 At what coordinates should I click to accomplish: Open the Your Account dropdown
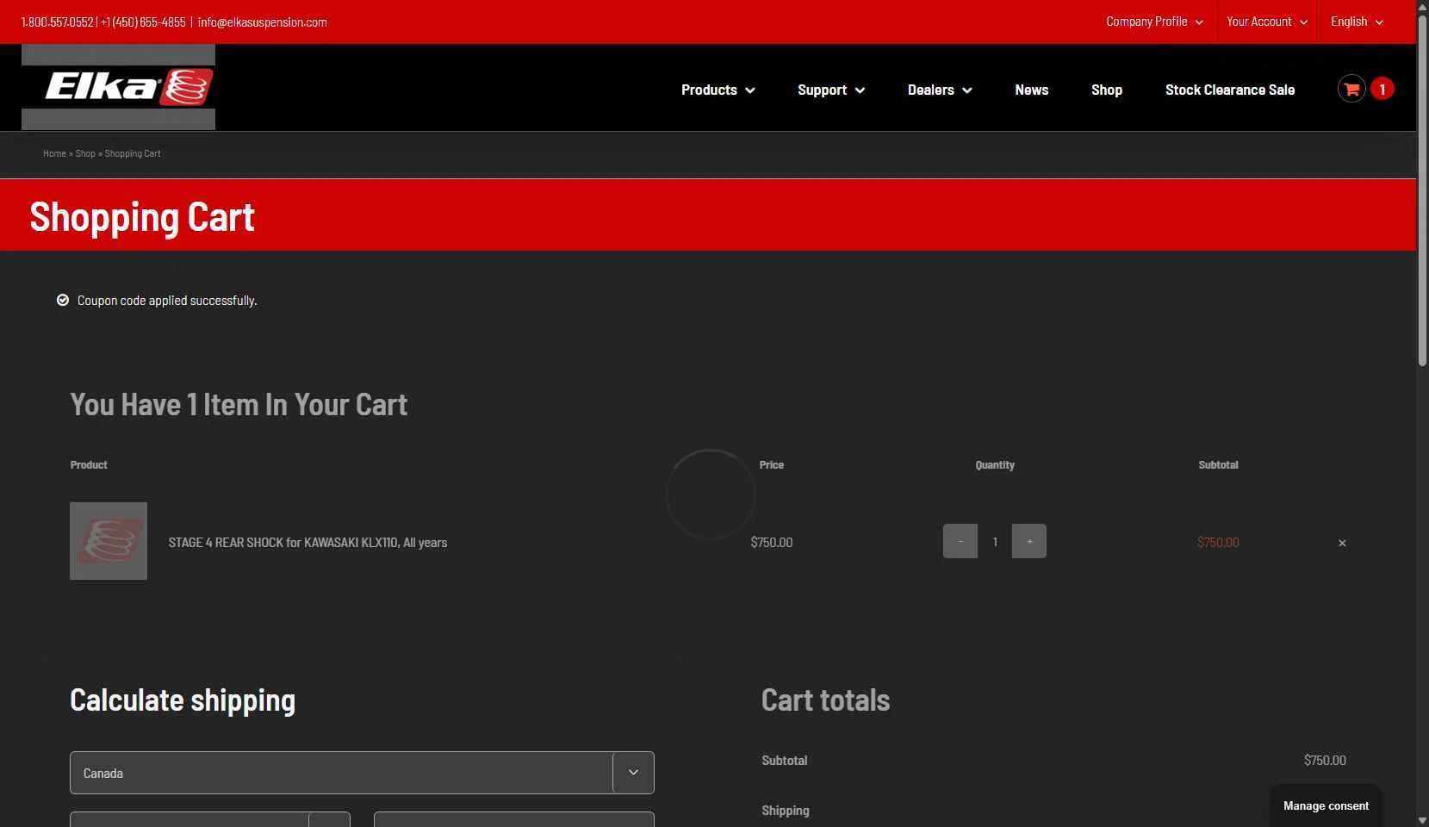pyautogui.click(x=1267, y=22)
